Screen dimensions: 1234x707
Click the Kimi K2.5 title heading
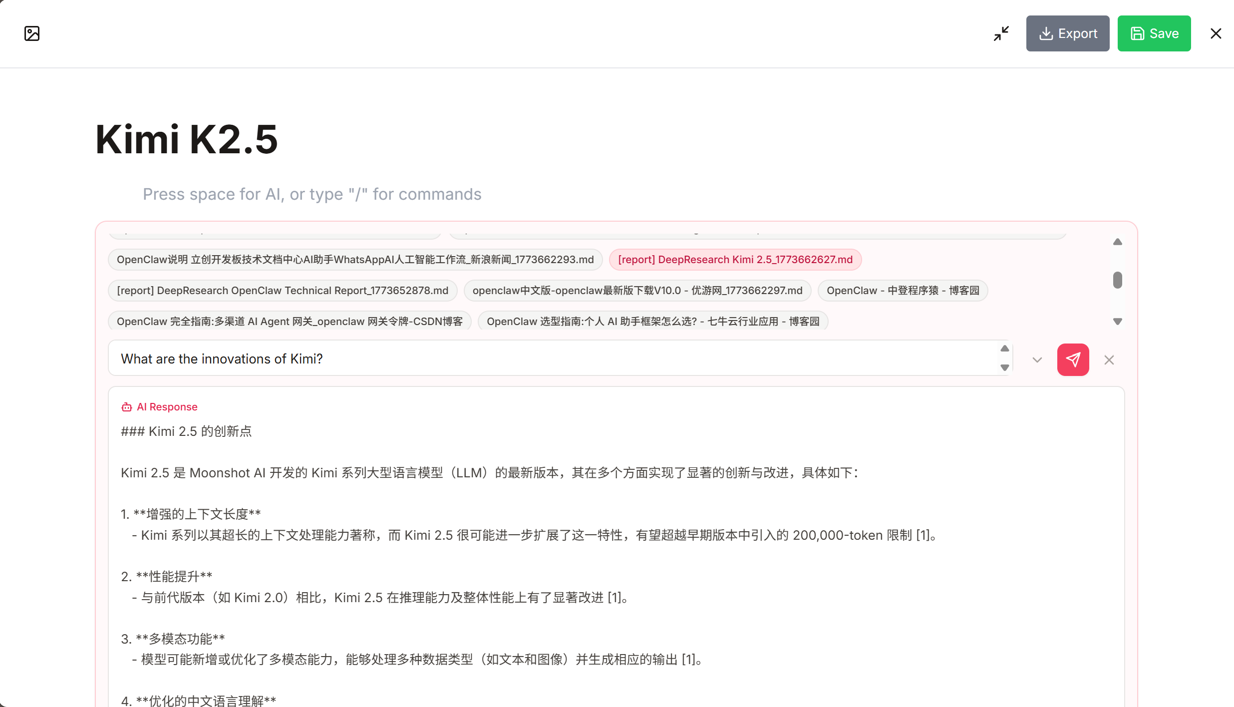(186, 139)
